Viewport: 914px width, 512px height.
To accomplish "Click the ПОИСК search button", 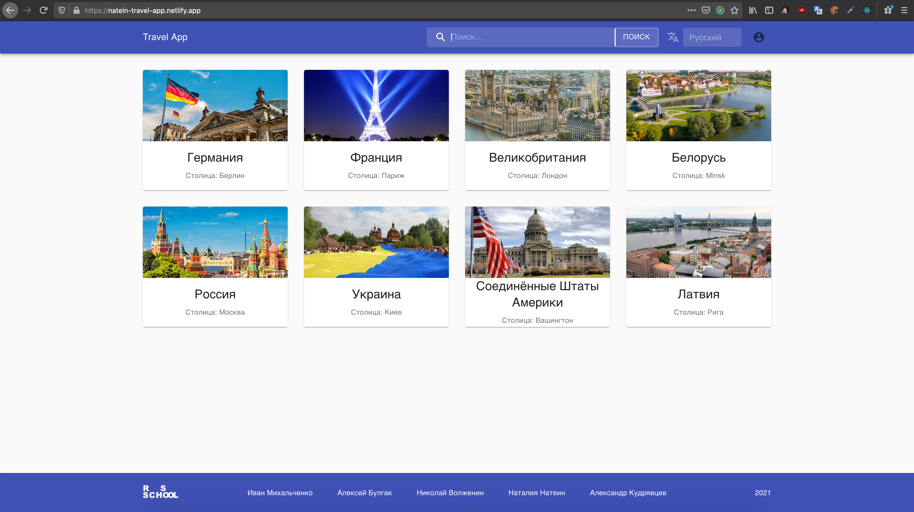I will 636,37.
